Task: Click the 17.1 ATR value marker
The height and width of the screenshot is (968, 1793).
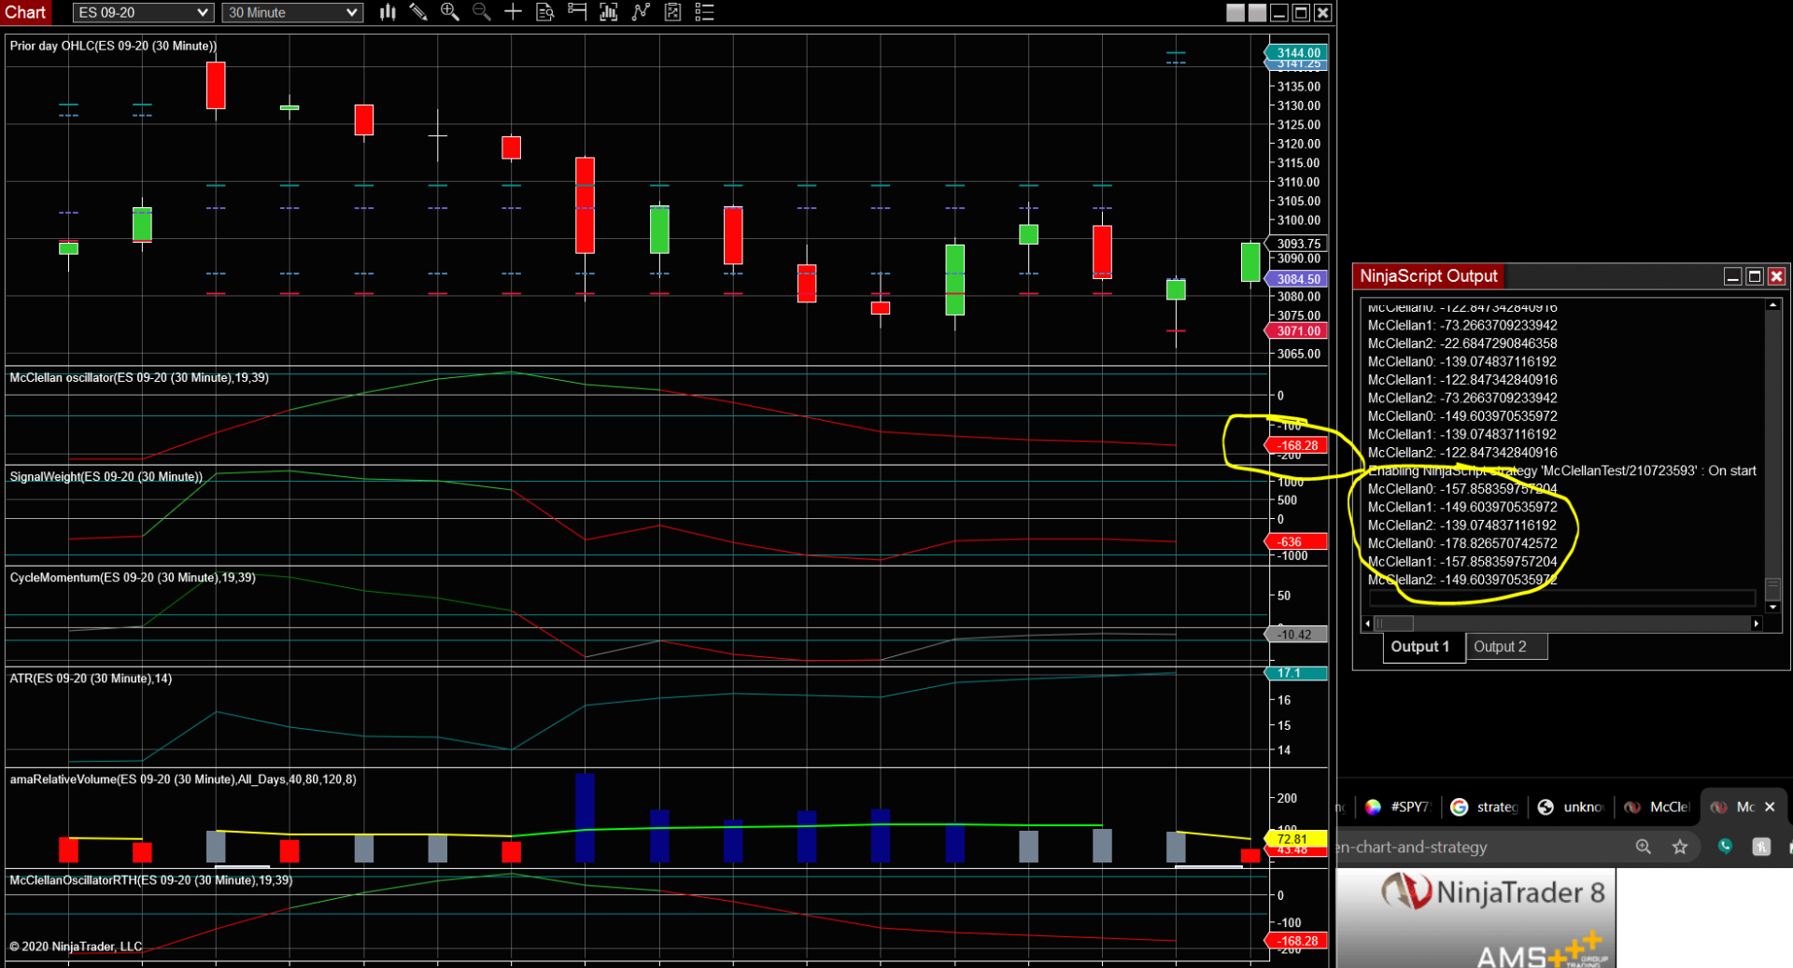Action: [x=1296, y=673]
